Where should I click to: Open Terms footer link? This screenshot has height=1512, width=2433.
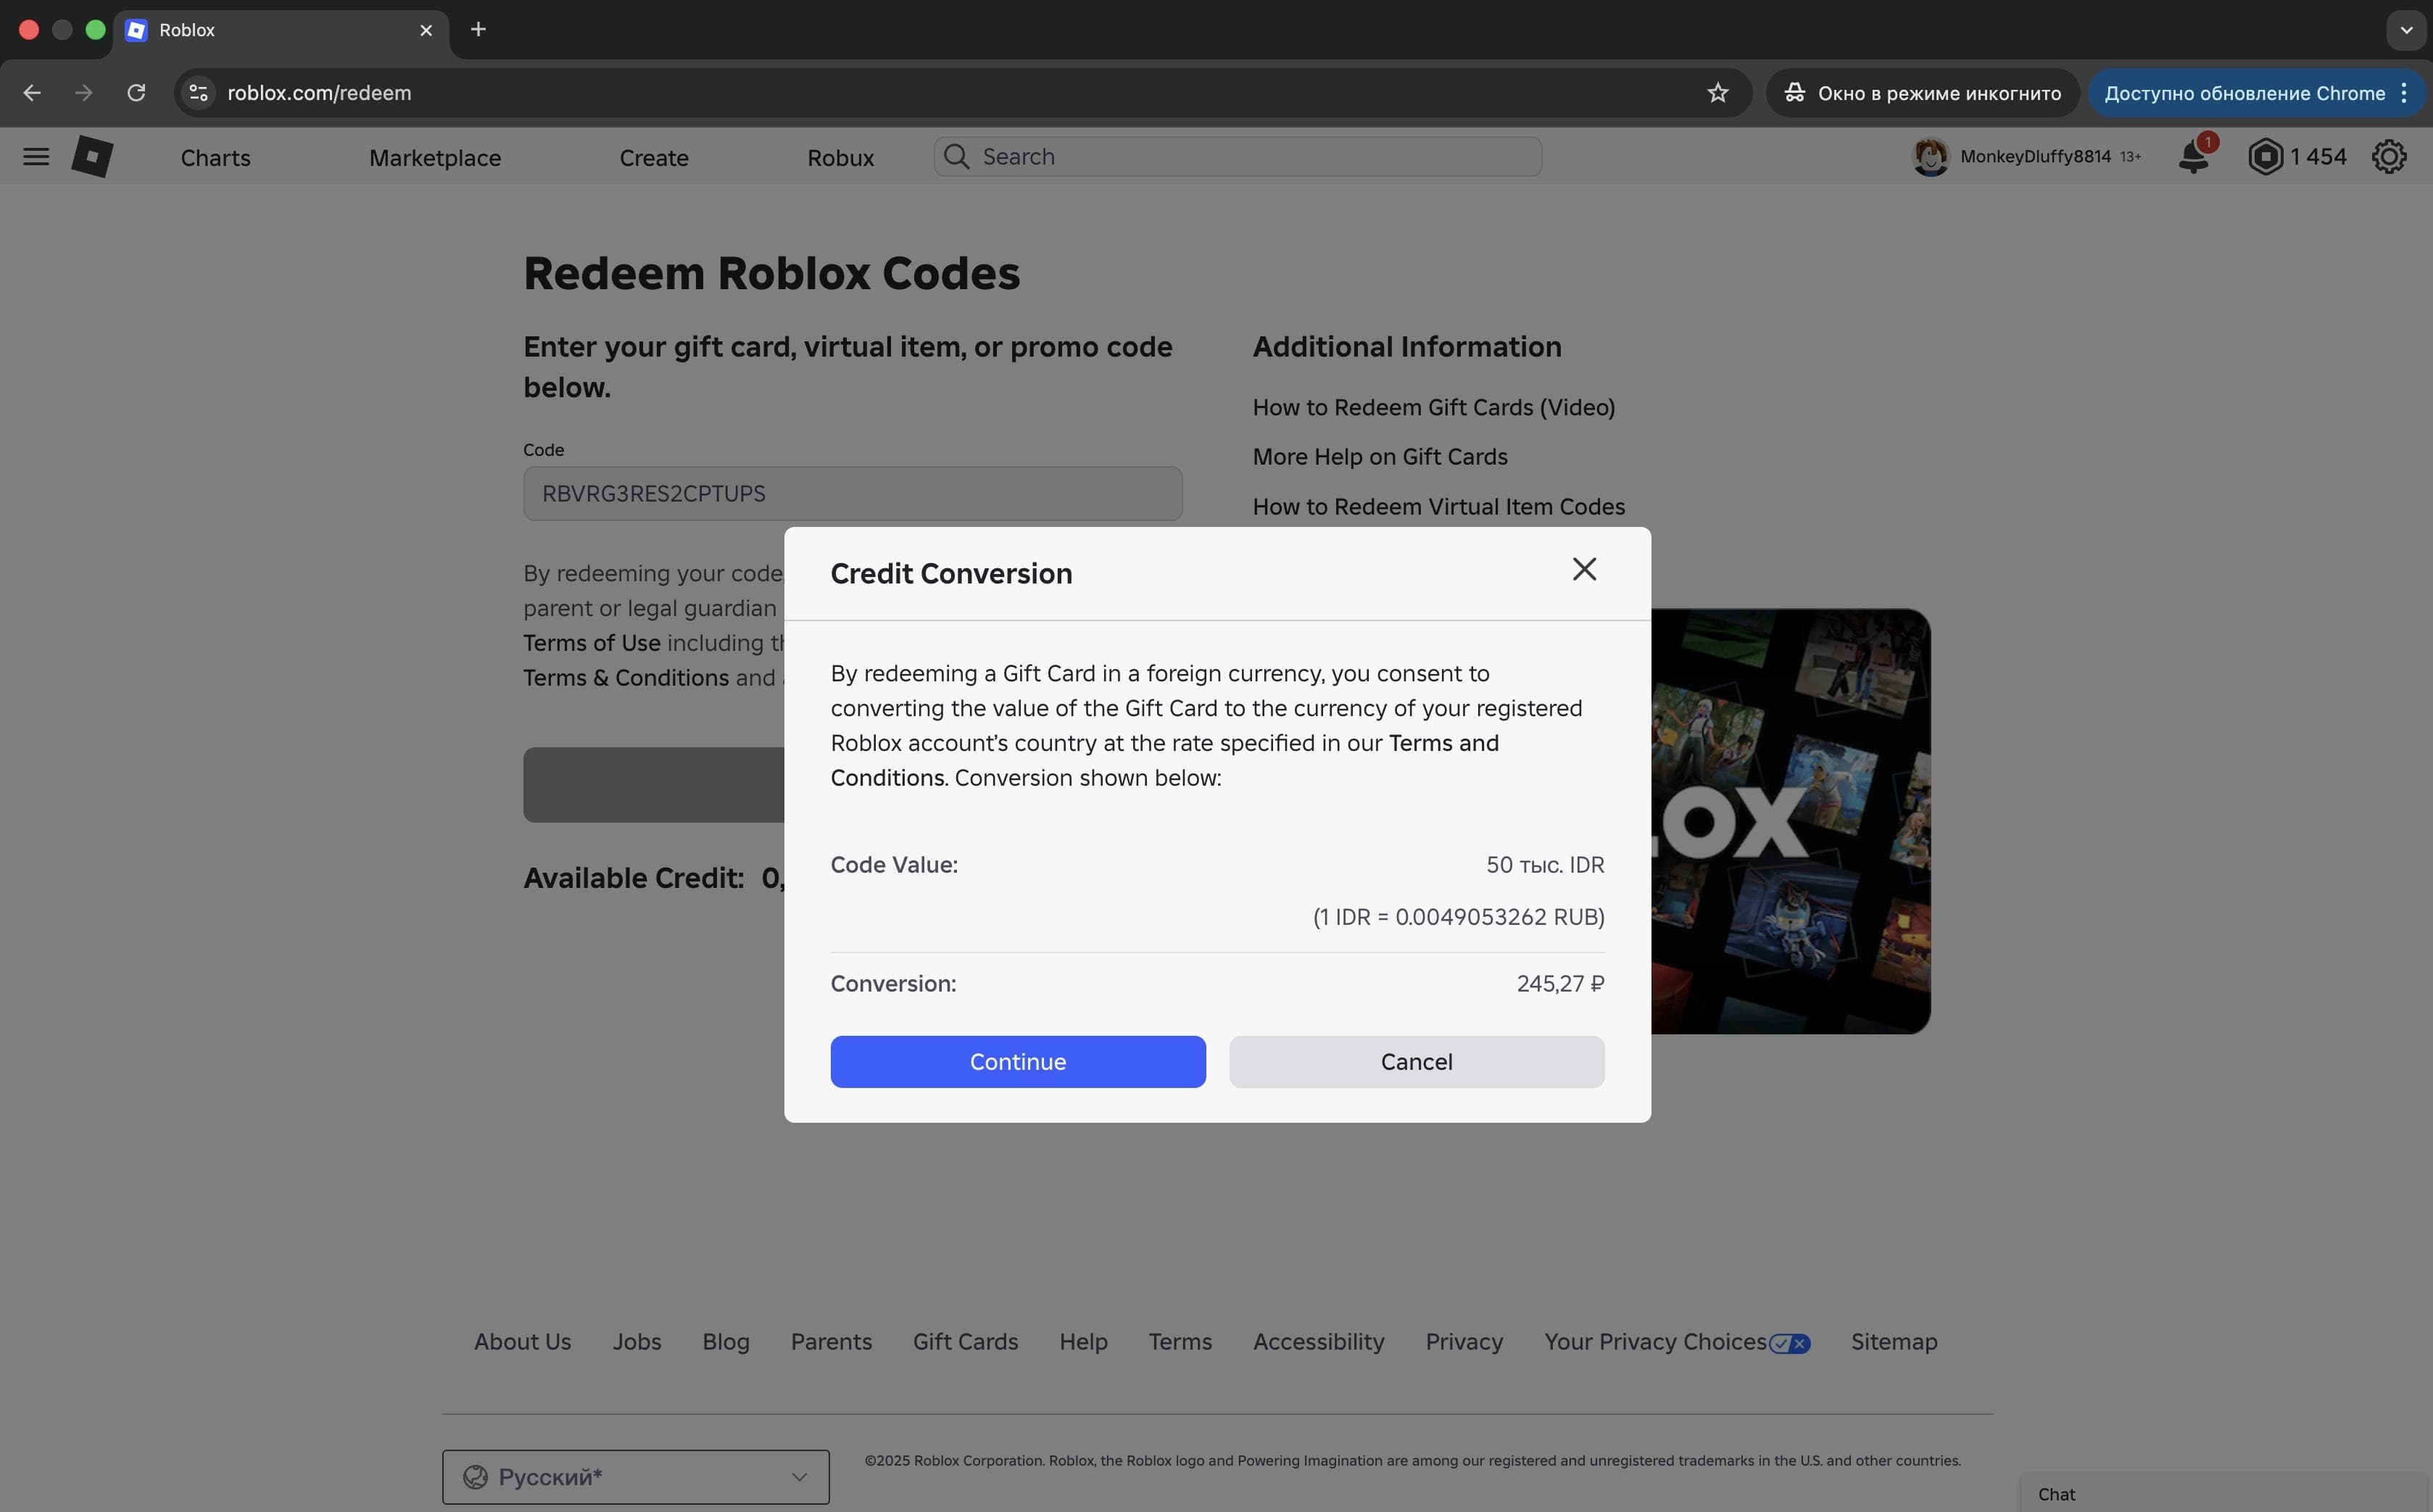[1181, 1342]
